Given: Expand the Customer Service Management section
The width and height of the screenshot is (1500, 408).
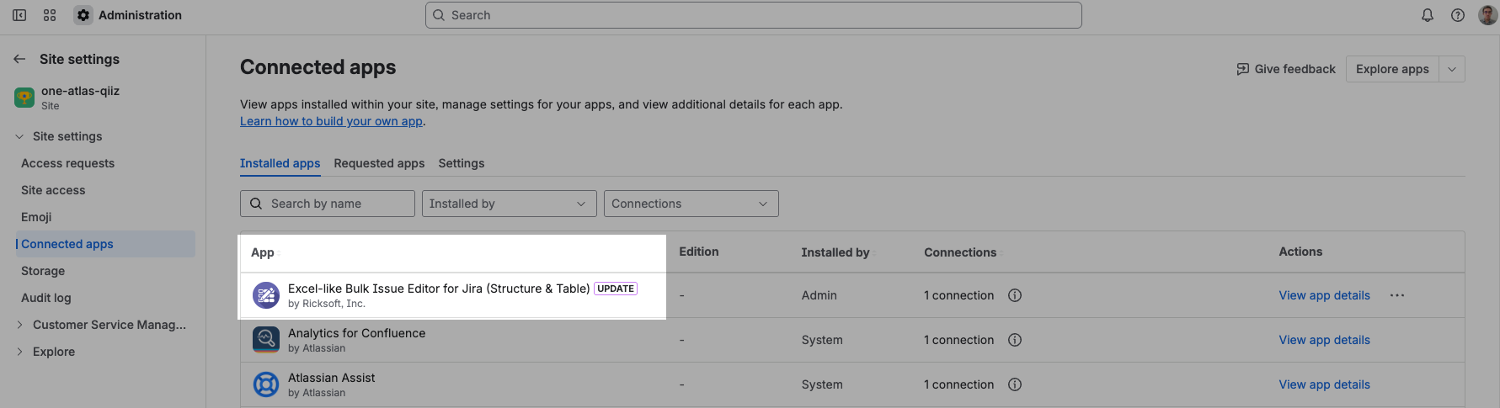Looking at the screenshot, I should tap(19, 325).
